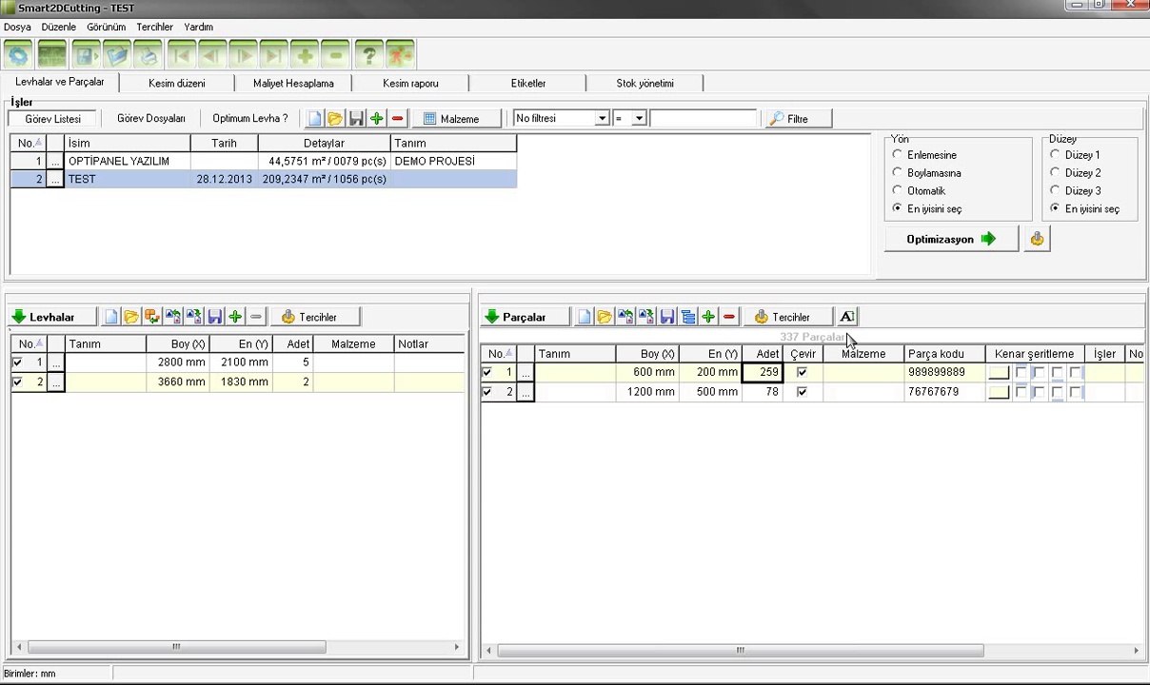
Task: Add a sheet with green plus in Levhalar toolbar
Action: [x=235, y=317]
